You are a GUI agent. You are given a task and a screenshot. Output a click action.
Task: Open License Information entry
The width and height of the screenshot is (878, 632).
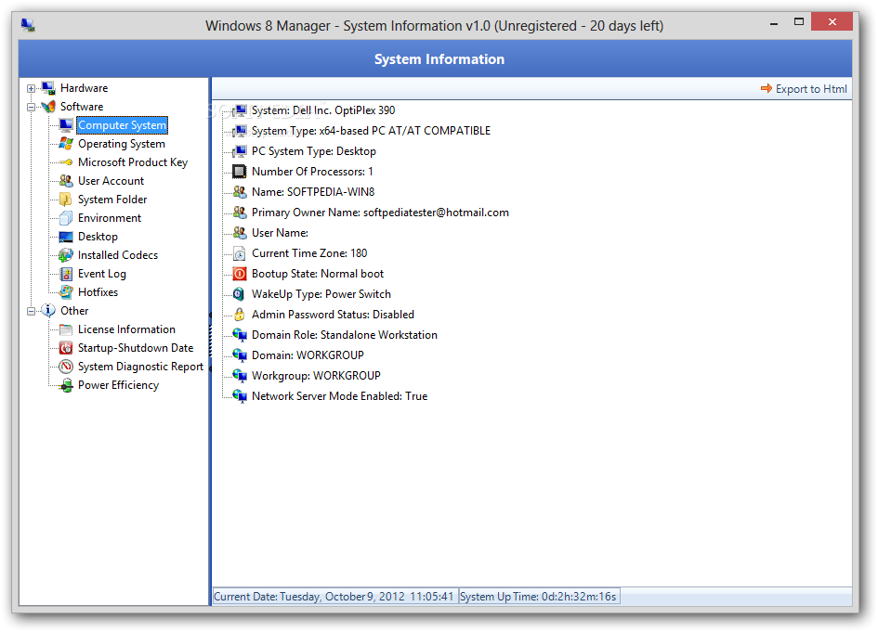pos(126,329)
